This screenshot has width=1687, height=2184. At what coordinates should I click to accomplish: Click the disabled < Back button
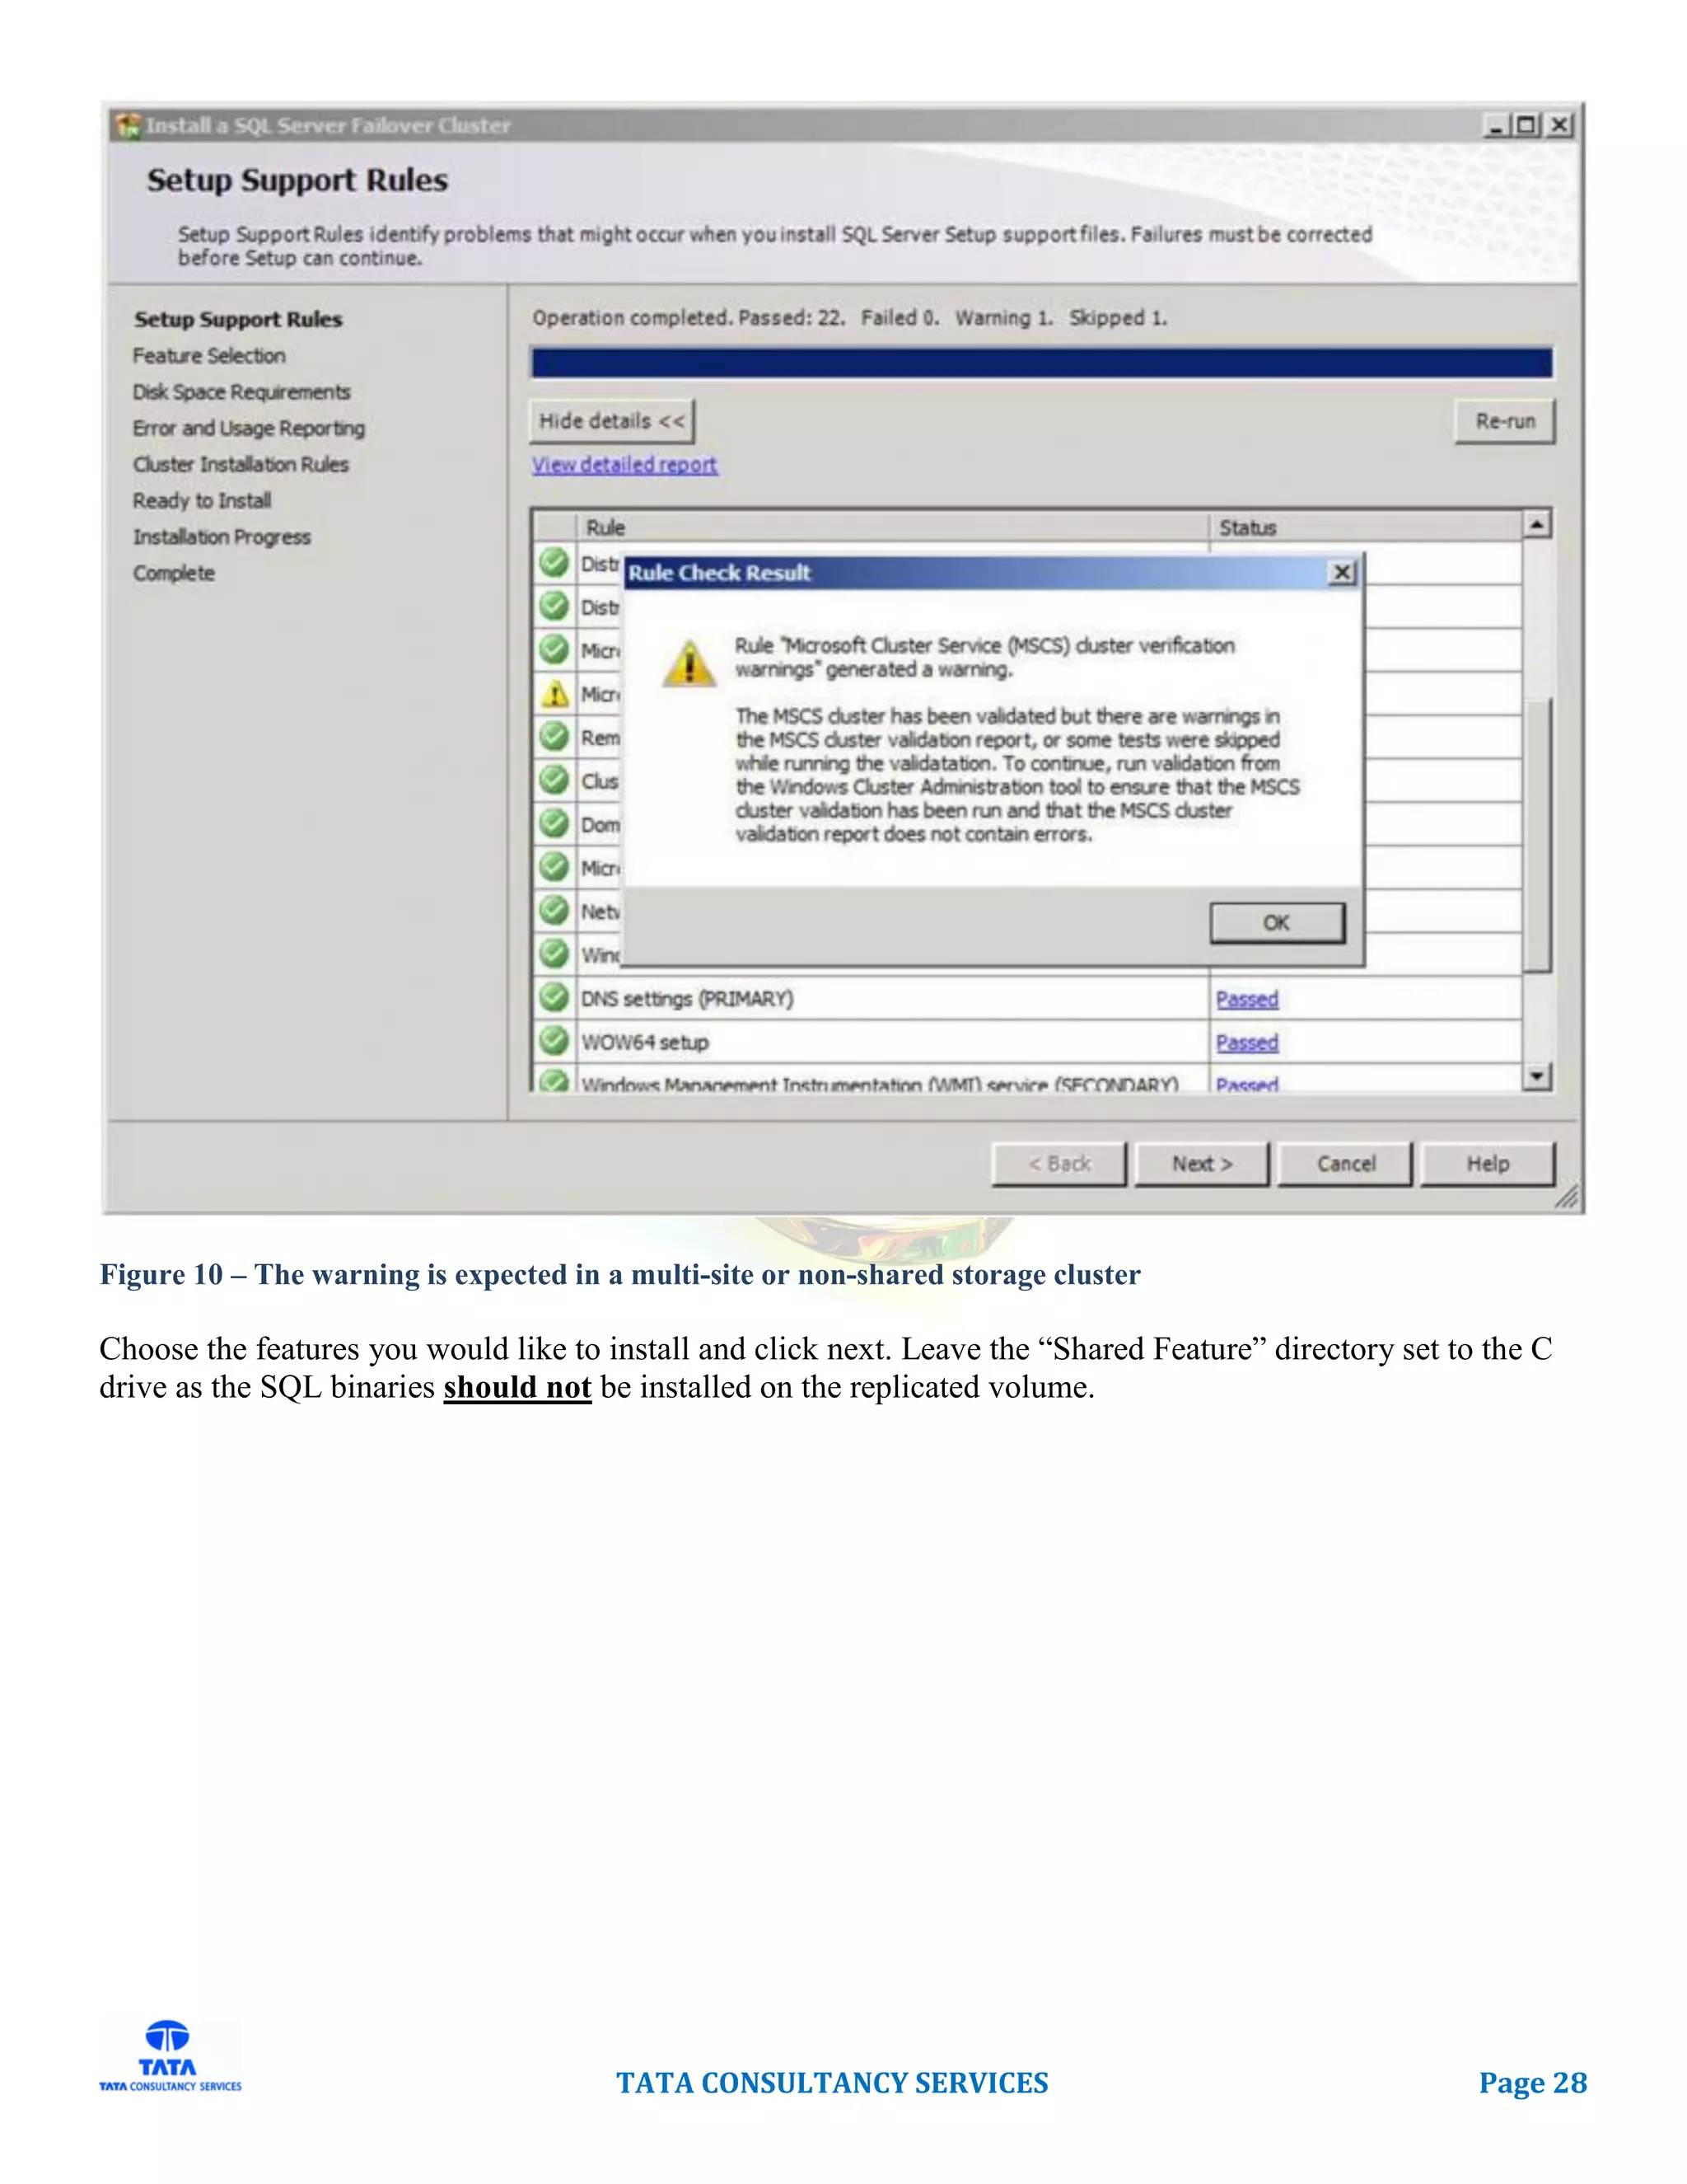coord(1059,1164)
